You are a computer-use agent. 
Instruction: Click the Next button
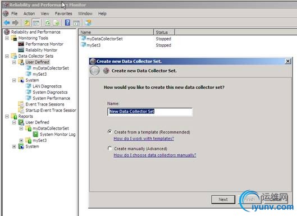[x=223, y=200]
